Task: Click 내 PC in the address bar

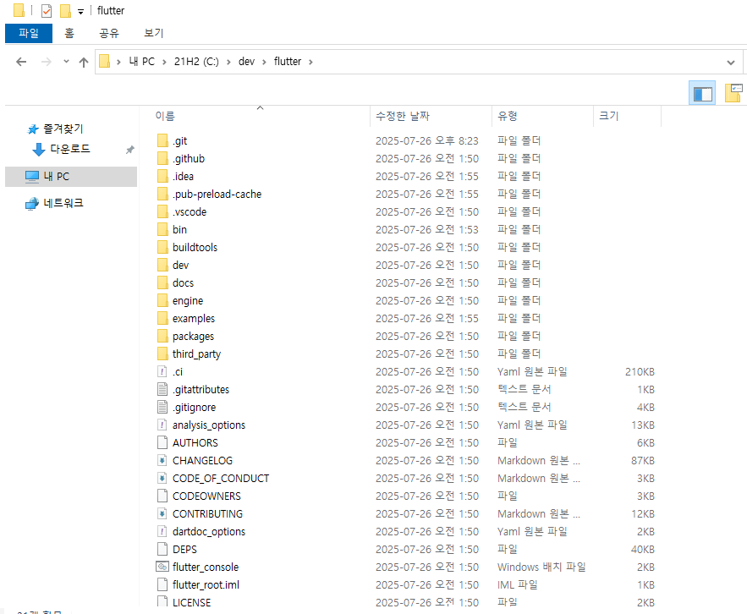Action: tap(142, 62)
